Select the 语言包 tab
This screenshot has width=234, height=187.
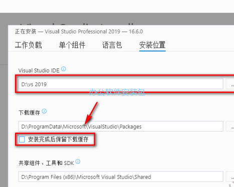[x=112, y=45]
